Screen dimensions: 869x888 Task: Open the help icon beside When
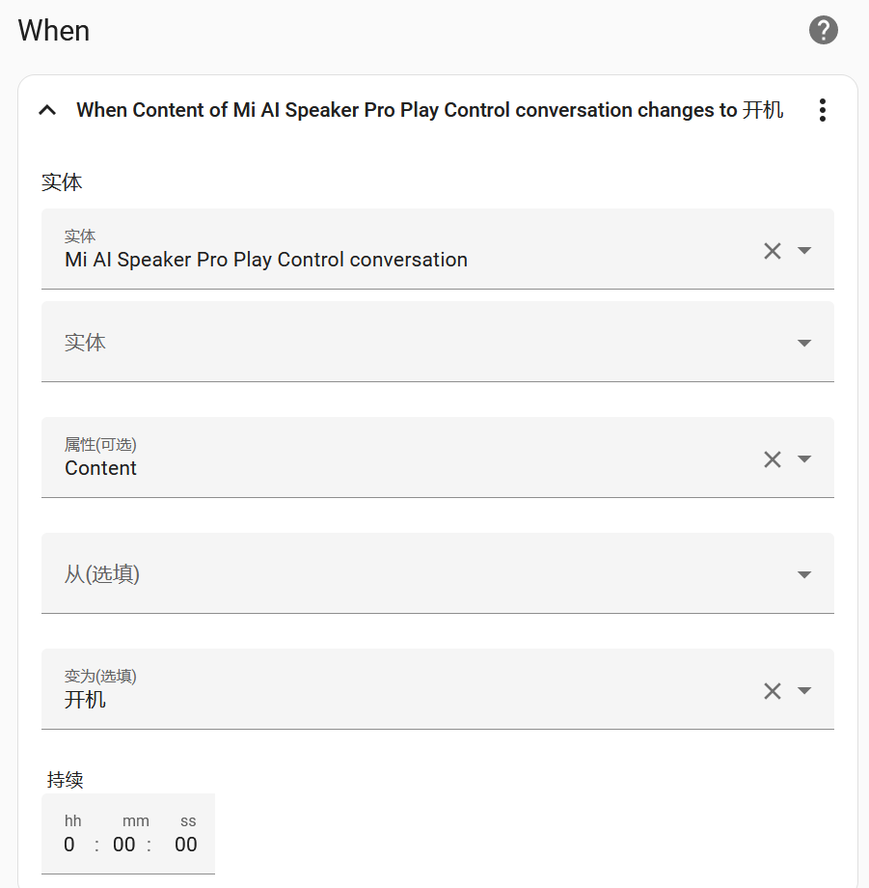point(823,31)
